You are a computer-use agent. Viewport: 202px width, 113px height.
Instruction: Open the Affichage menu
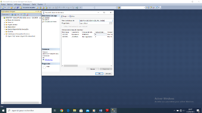(x=18, y=4)
